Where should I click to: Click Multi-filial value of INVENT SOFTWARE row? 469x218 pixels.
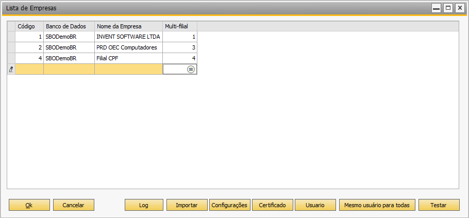point(180,37)
